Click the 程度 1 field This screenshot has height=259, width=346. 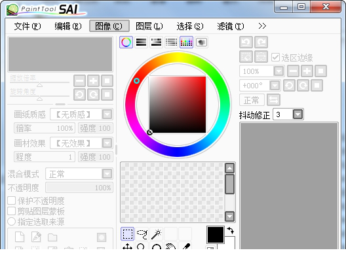point(45,157)
